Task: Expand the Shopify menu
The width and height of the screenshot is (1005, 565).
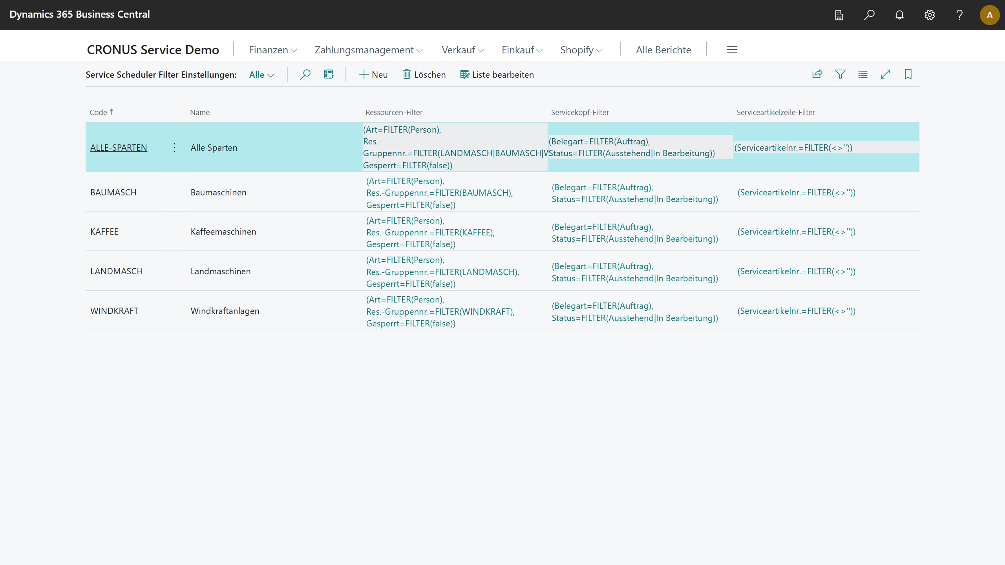Action: (581, 50)
